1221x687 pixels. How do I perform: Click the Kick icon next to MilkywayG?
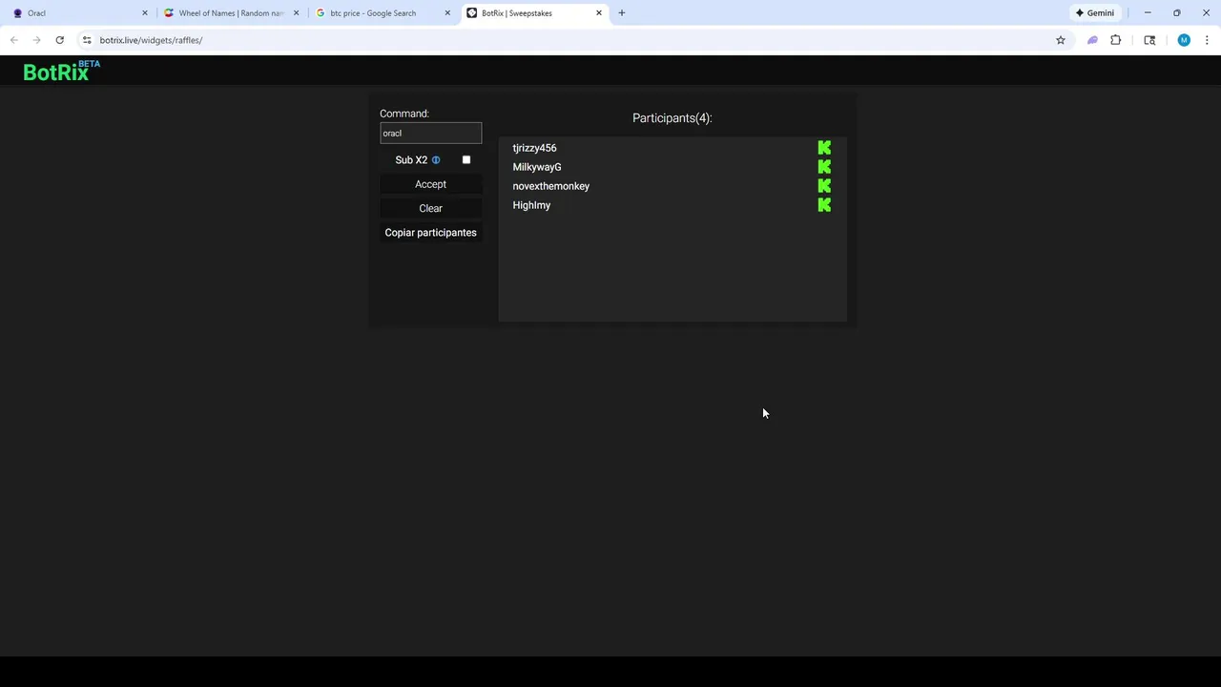pos(824,167)
